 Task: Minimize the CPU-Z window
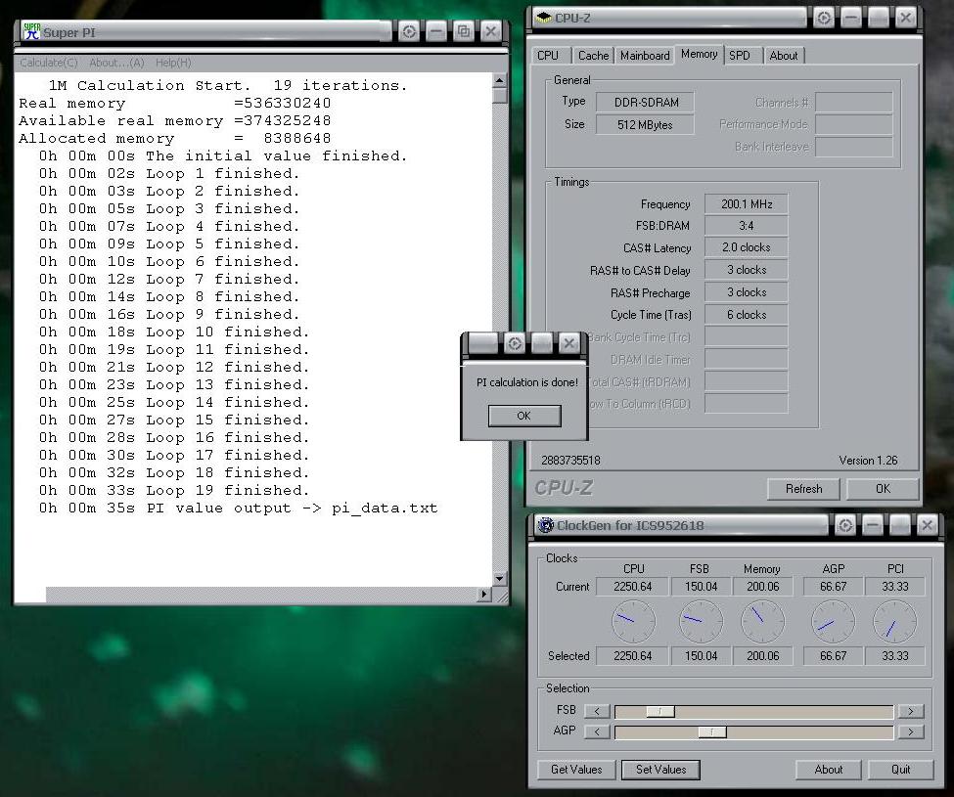[850, 18]
